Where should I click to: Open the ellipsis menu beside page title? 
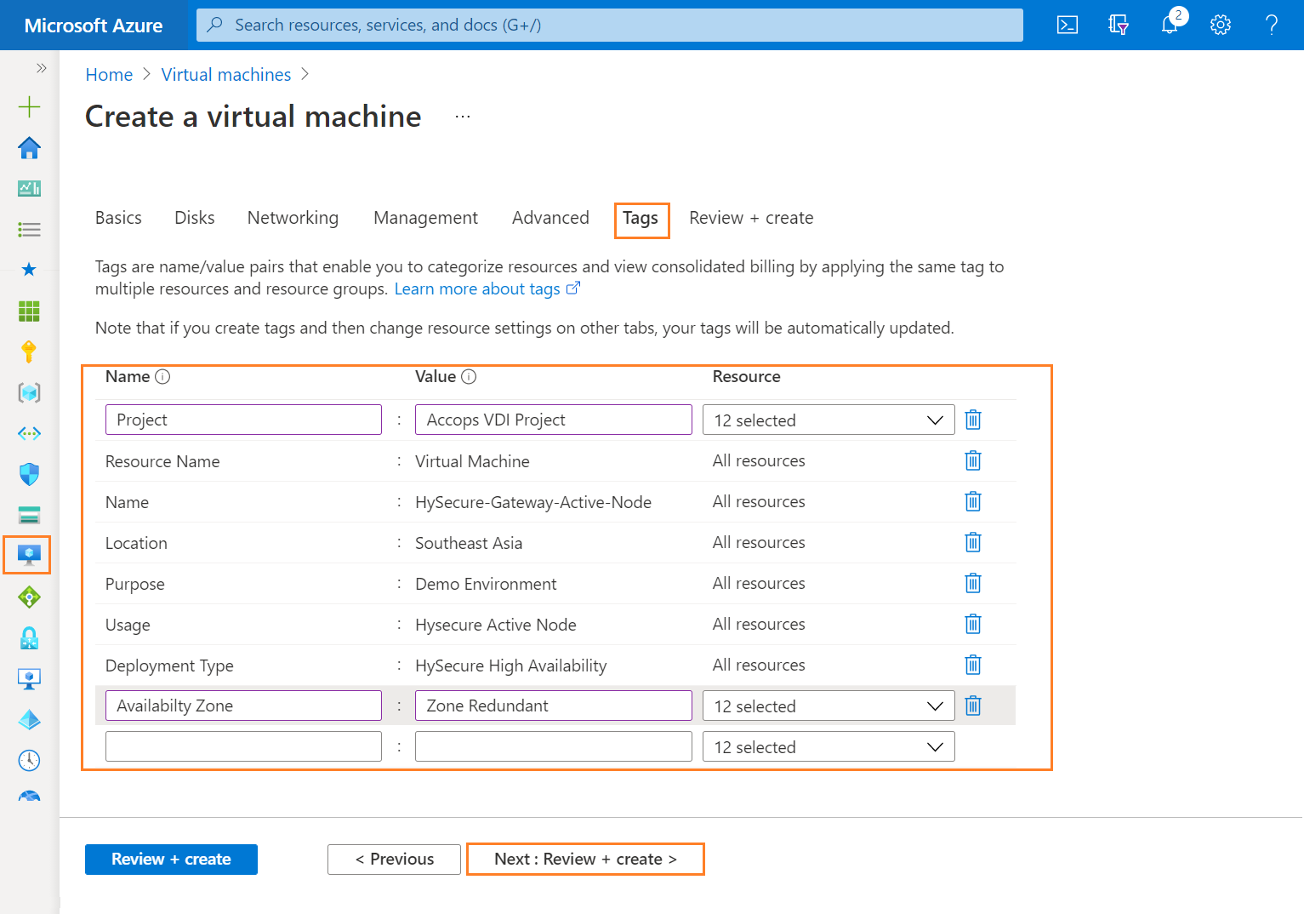point(463,117)
